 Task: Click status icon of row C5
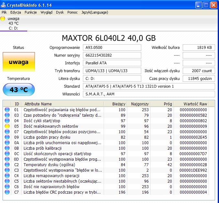pos(7,181)
